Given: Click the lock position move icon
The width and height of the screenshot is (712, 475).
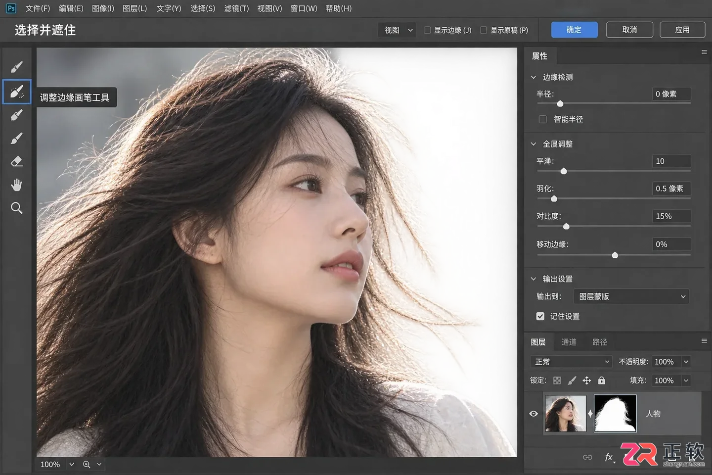Looking at the screenshot, I should point(587,380).
